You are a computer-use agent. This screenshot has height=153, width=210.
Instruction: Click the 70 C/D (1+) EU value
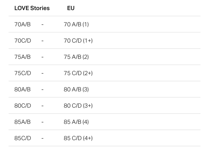78,41
